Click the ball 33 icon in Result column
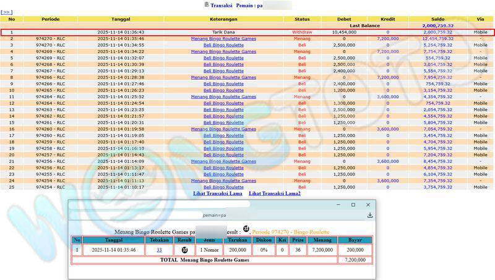The height and width of the screenshot is (280, 495). pyautogui.click(x=184, y=250)
